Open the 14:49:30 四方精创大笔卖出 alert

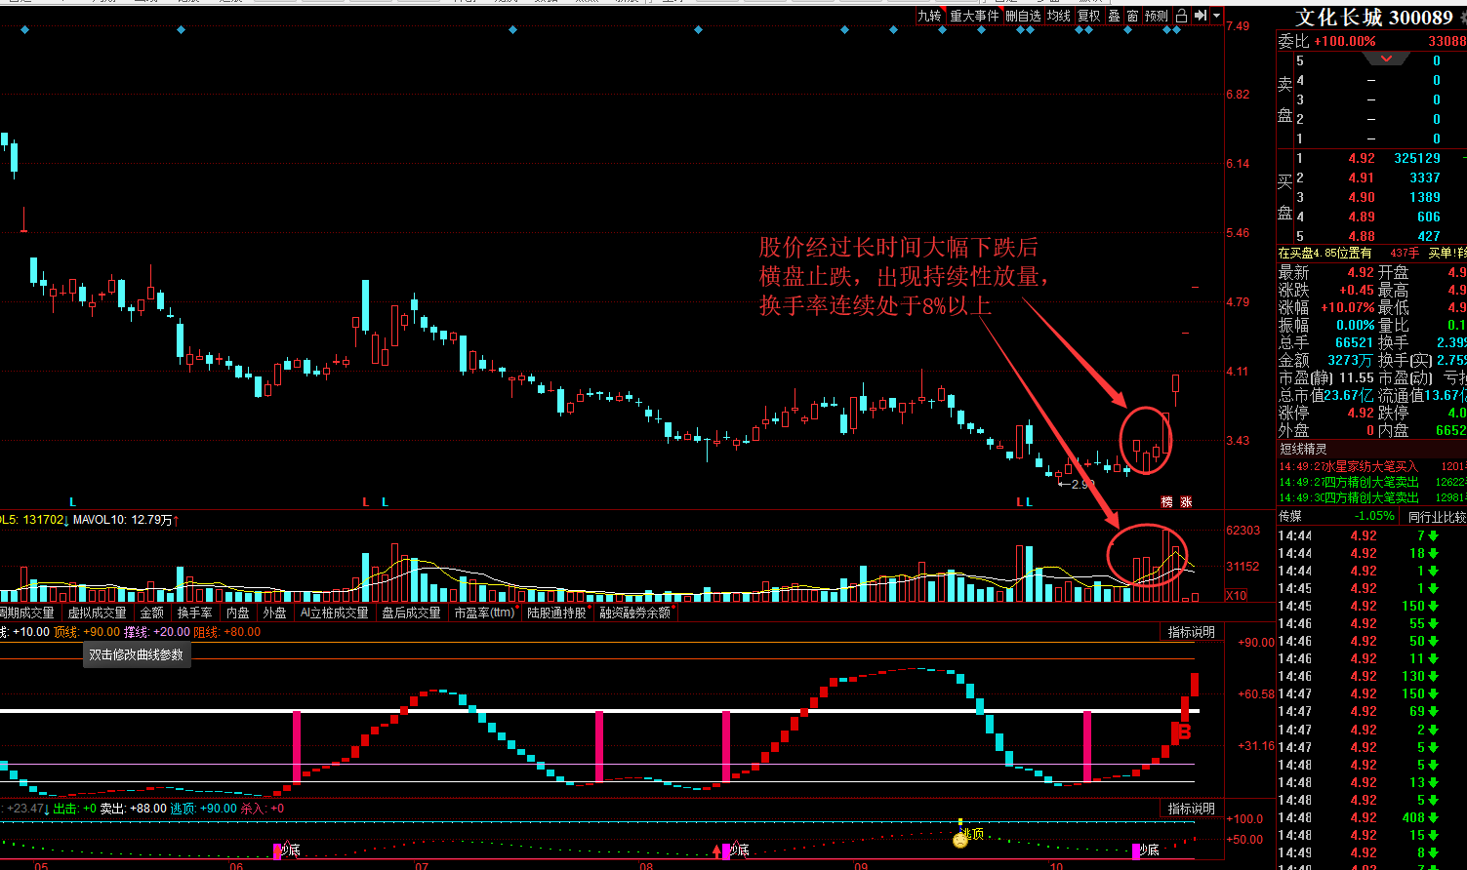pyautogui.click(x=1371, y=497)
